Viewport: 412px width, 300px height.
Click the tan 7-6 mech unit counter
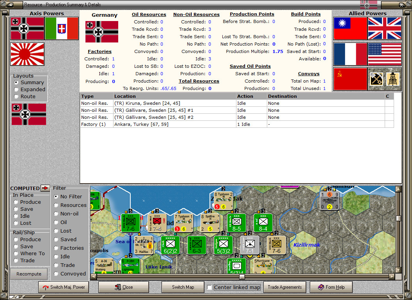(276, 245)
